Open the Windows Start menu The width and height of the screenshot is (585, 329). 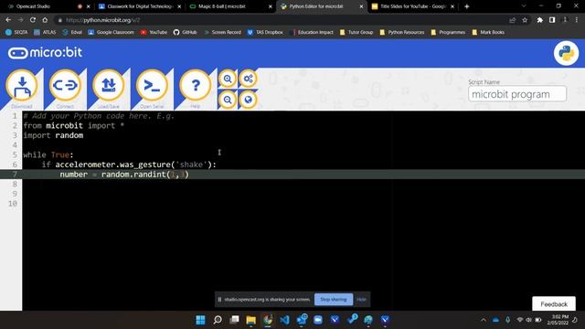(x=200, y=320)
